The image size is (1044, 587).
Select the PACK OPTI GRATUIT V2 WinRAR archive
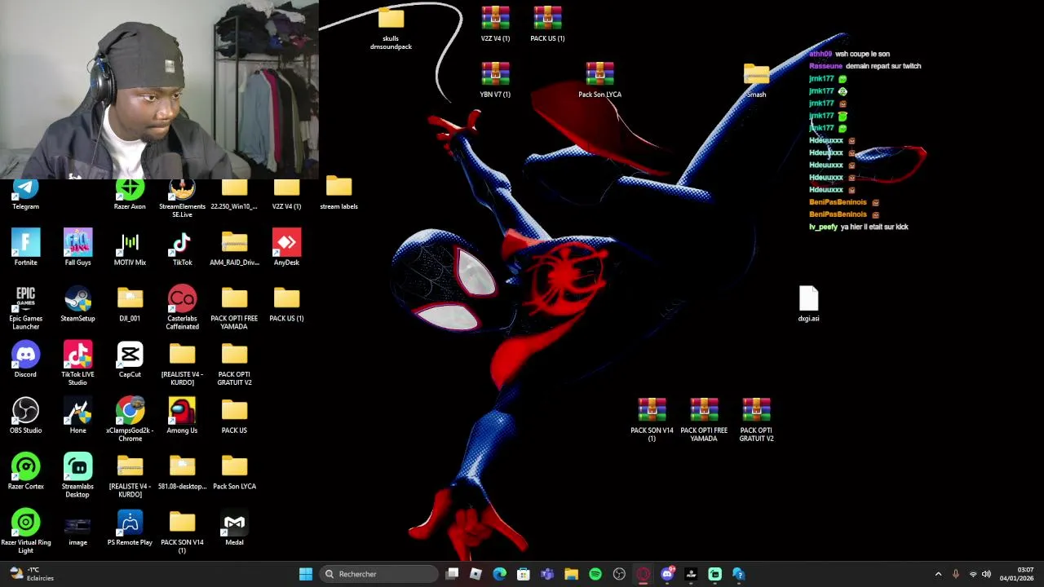[756, 419]
